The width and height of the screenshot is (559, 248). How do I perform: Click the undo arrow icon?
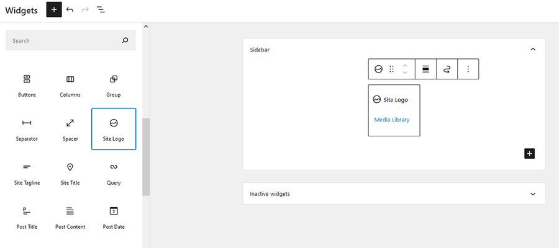[x=70, y=10]
